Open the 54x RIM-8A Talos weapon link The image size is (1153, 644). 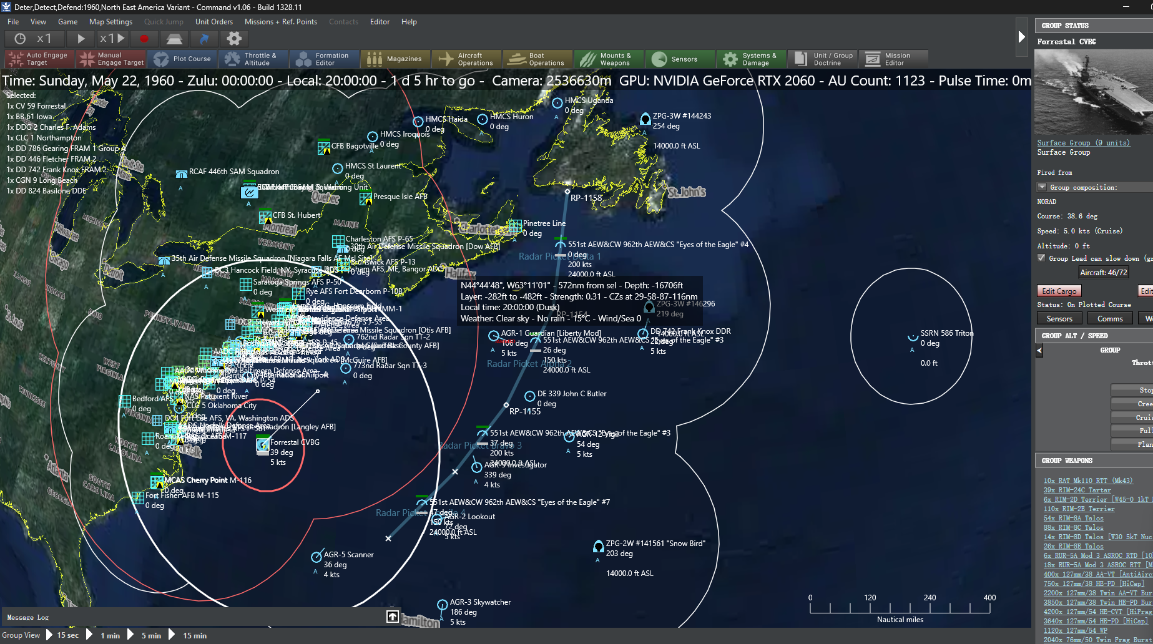[x=1074, y=518]
